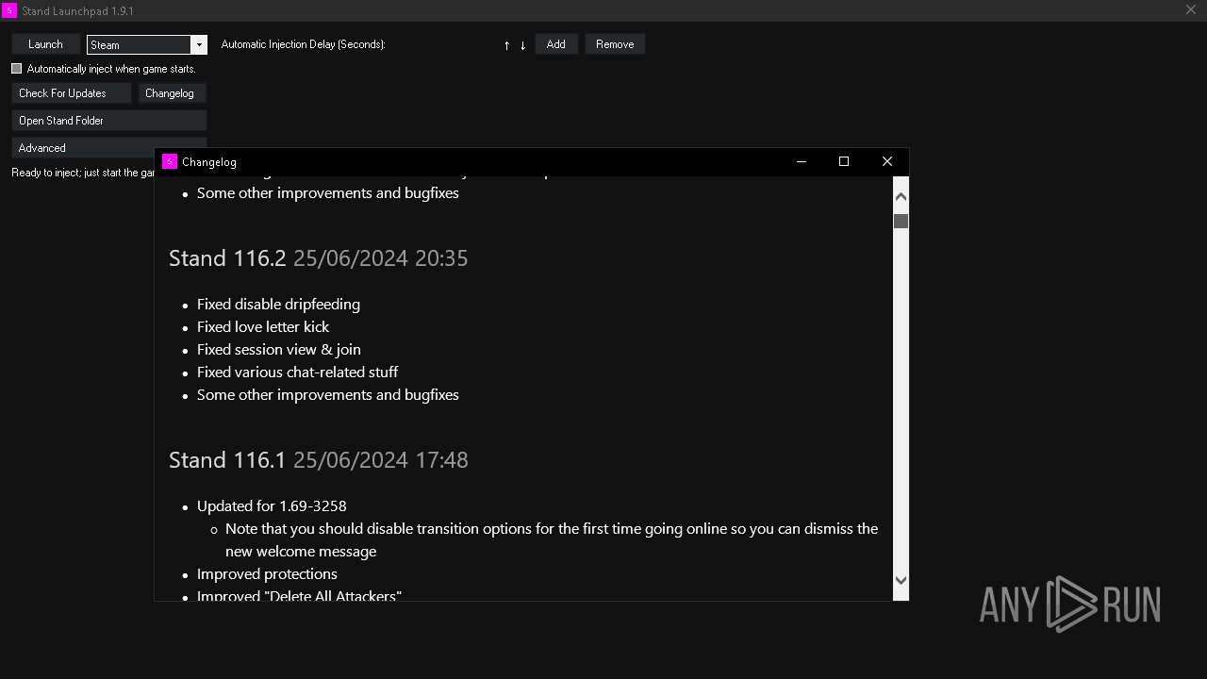Click the Remove button
The width and height of the screenshot is (1207, 679).
tap(615, 44)
